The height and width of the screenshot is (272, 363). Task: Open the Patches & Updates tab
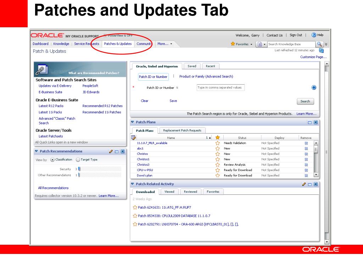118,44
